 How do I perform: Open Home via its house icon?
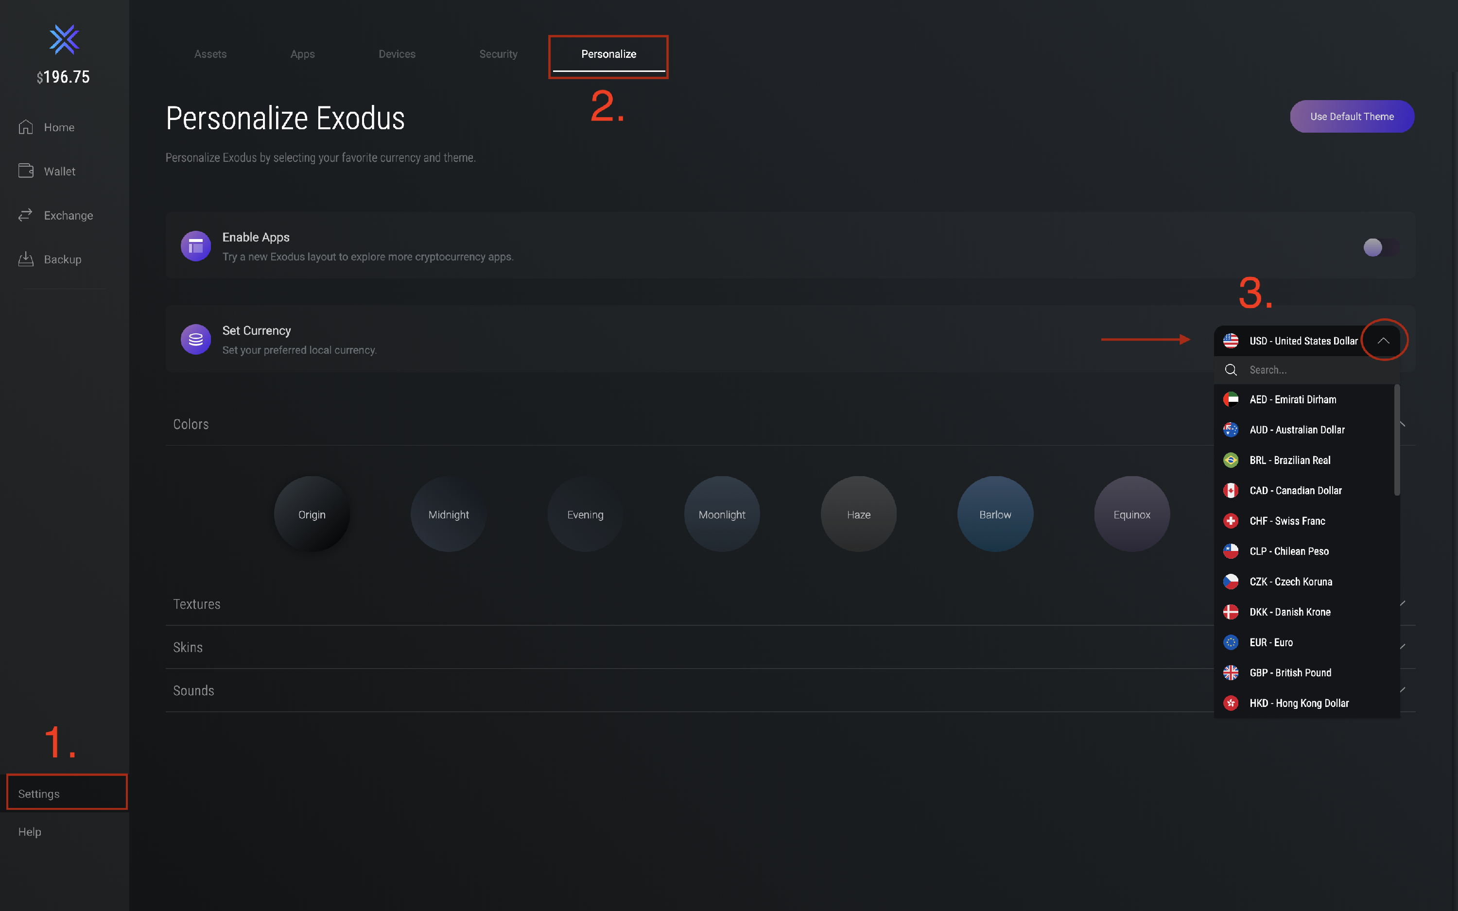point(25,126)
